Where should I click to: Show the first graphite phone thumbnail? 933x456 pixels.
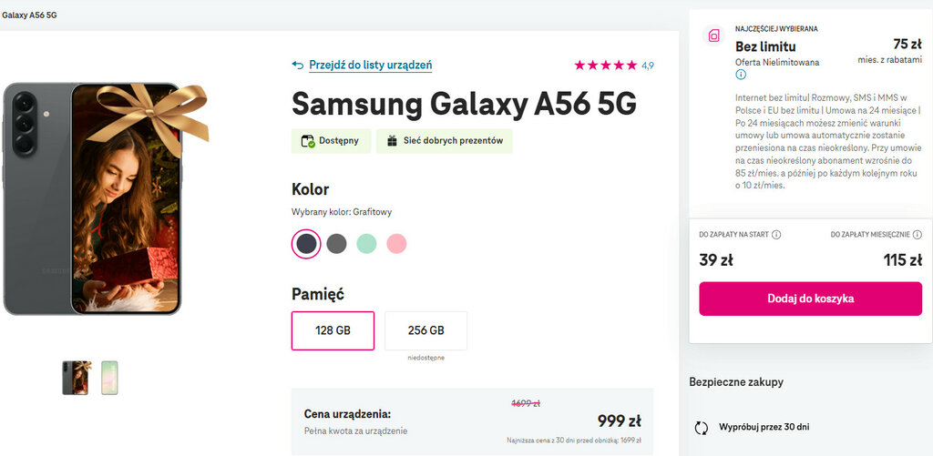(76, 378)
